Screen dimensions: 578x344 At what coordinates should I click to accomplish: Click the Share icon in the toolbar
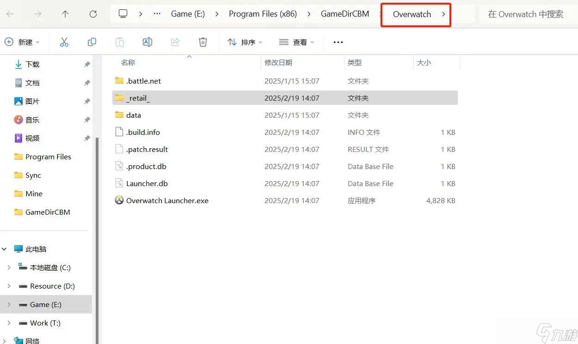point(175,42)
